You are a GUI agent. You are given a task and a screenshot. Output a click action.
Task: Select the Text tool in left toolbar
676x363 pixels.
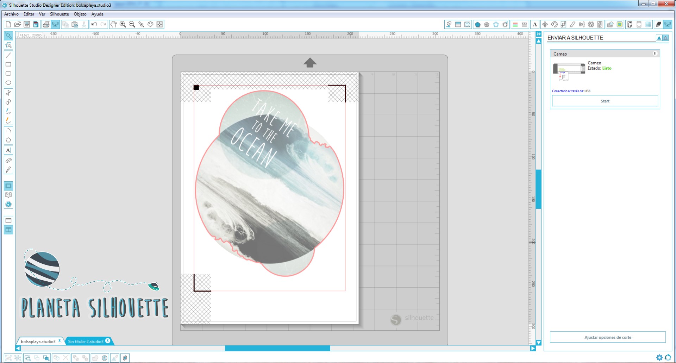click(8, 150)
